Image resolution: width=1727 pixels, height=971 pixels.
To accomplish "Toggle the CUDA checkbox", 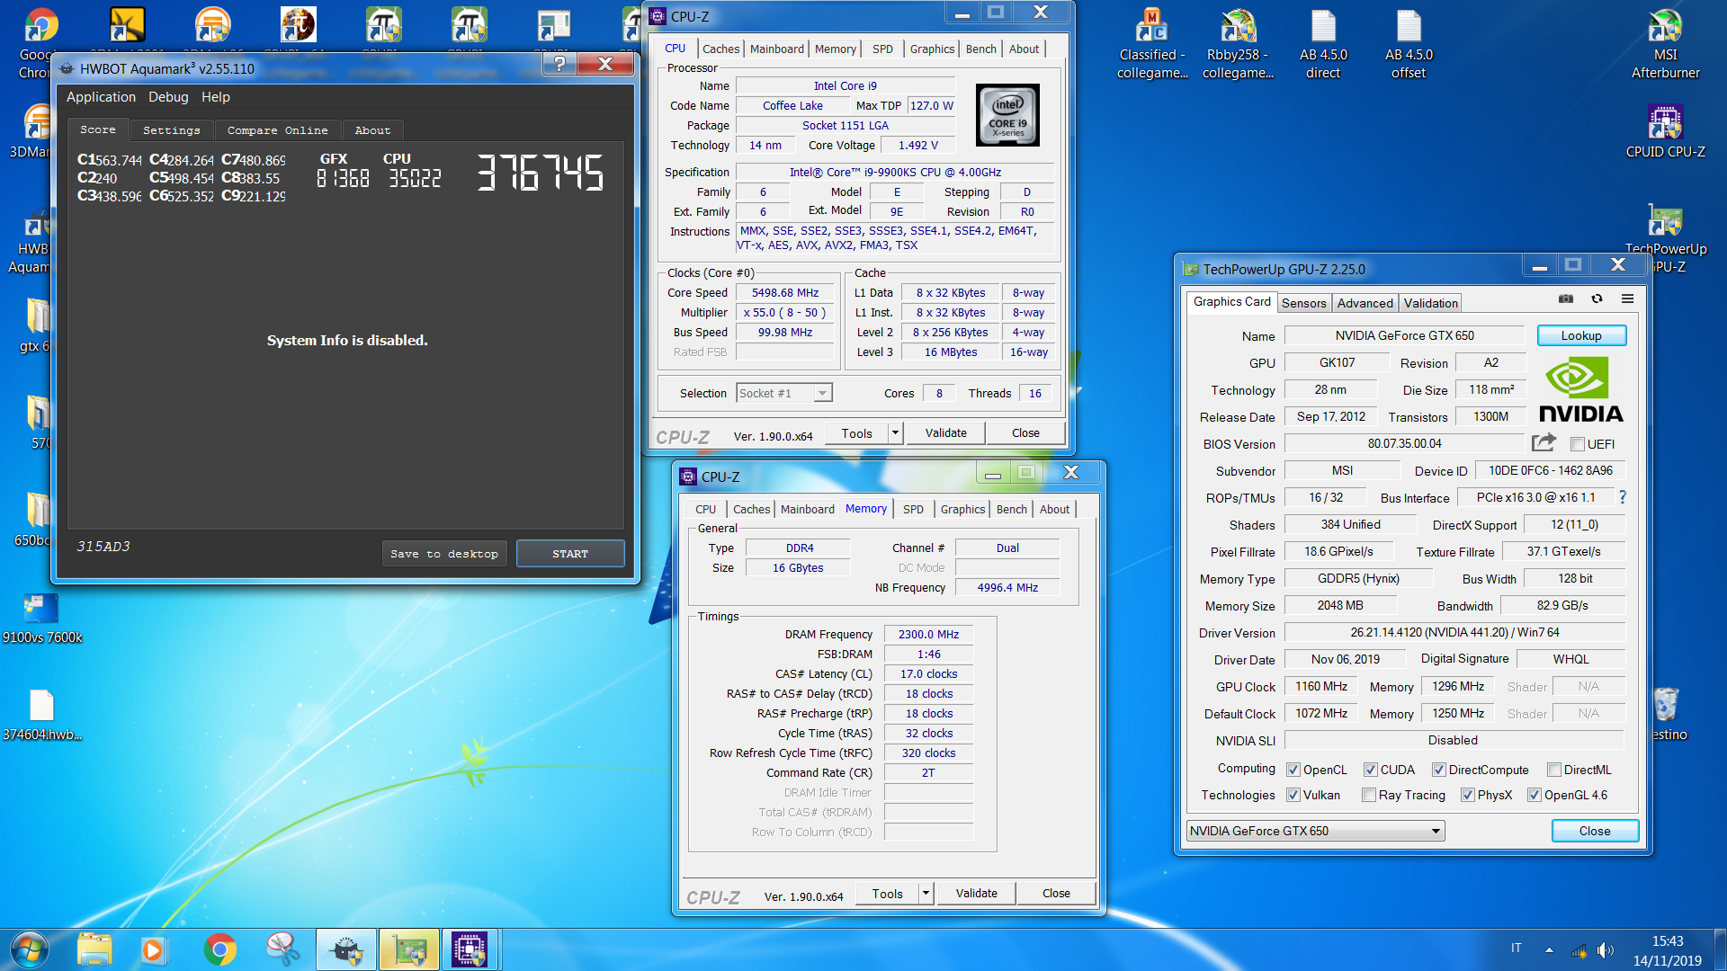I will (1371, 770).
